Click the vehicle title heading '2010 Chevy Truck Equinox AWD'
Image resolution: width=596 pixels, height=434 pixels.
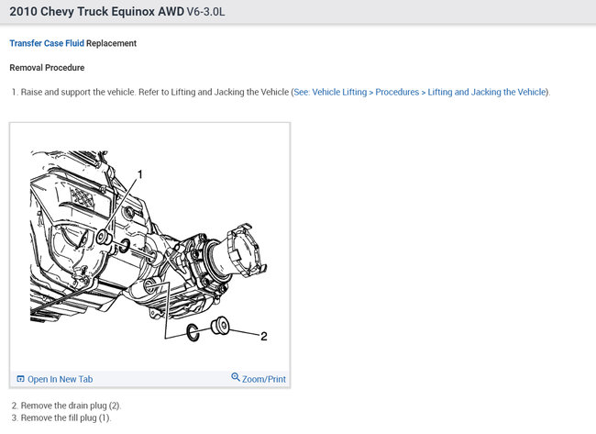tap(96, 11)
